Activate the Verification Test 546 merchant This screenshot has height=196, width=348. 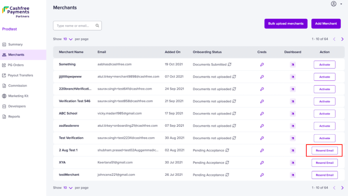pyautogui.click(x=324, y=101)
